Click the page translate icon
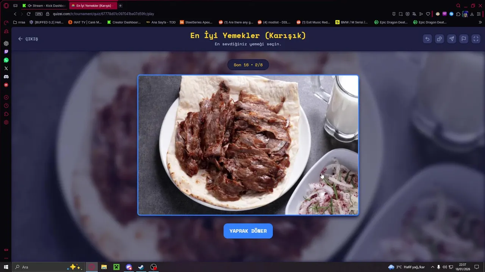 [415, 14]
